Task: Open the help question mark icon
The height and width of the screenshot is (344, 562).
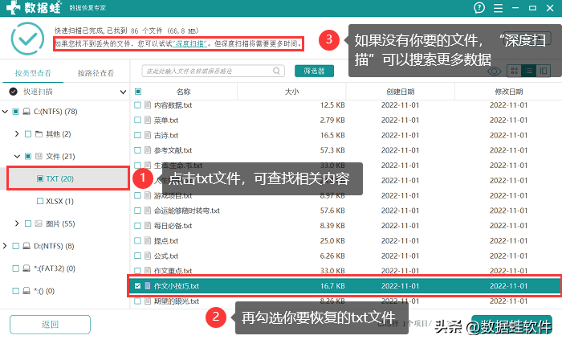Action: tap(479, 7)
